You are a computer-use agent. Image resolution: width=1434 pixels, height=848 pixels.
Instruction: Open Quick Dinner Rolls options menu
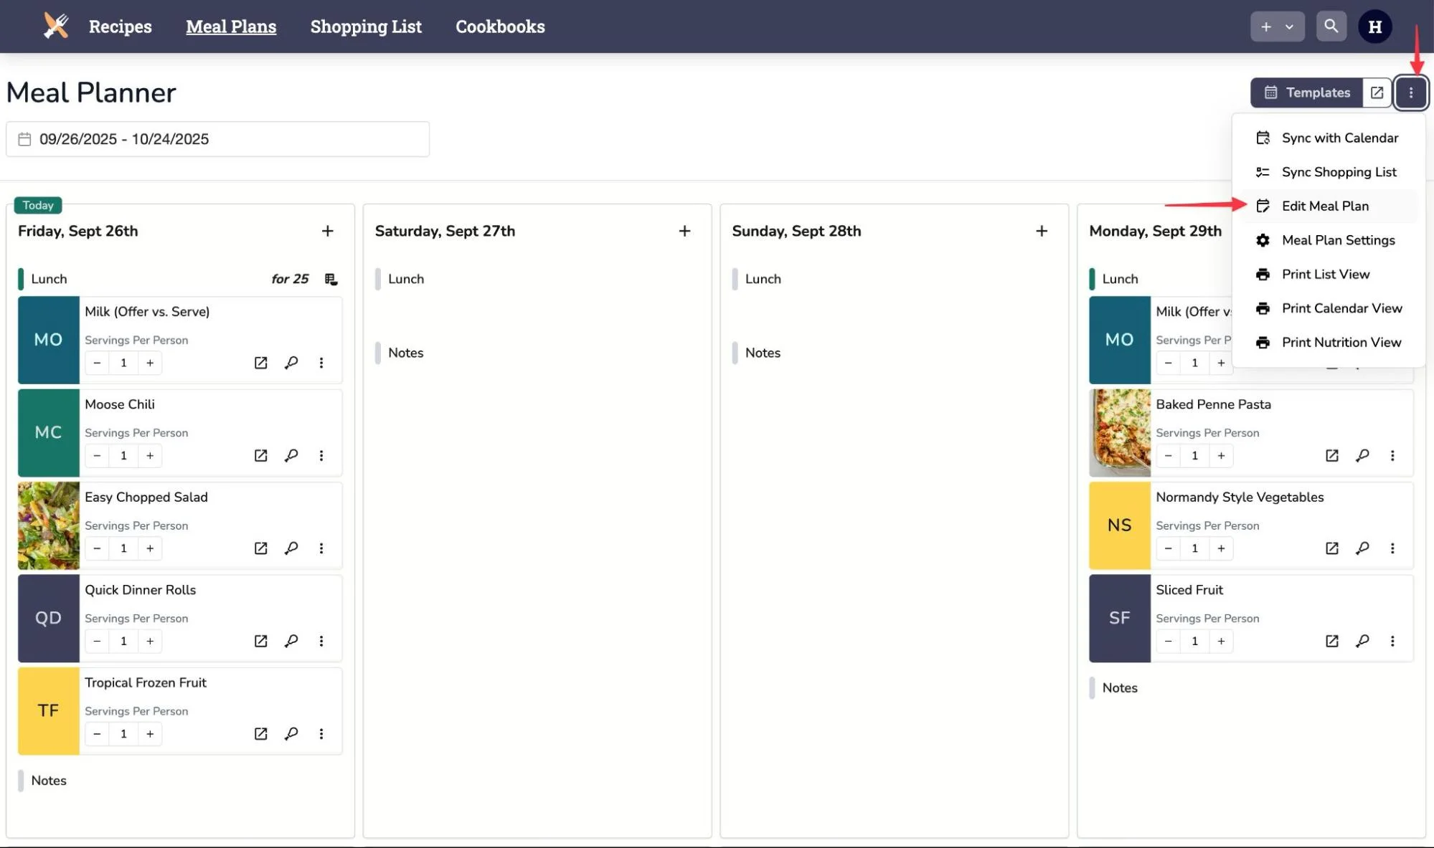tap(321, 641)
